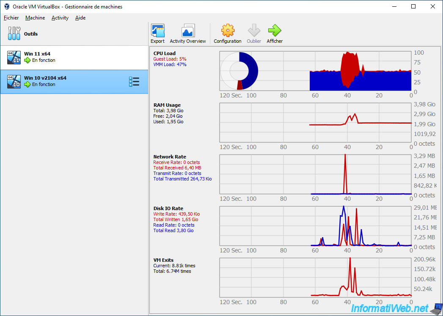Click the Outils tools icon

14,33
